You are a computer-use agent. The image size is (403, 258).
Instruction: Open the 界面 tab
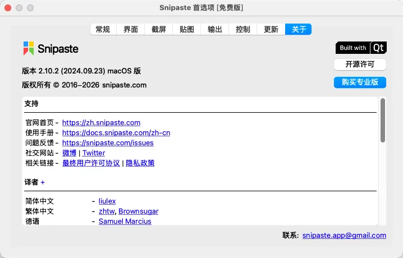tap(131, 29)
